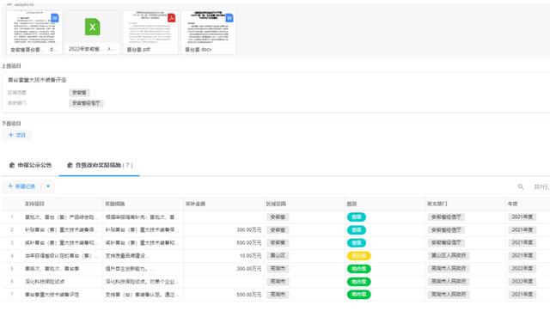Viewport: 550px width, 311px height.
Task: Click the 300.00万元 amount in row 2
Action: (249, 230)
